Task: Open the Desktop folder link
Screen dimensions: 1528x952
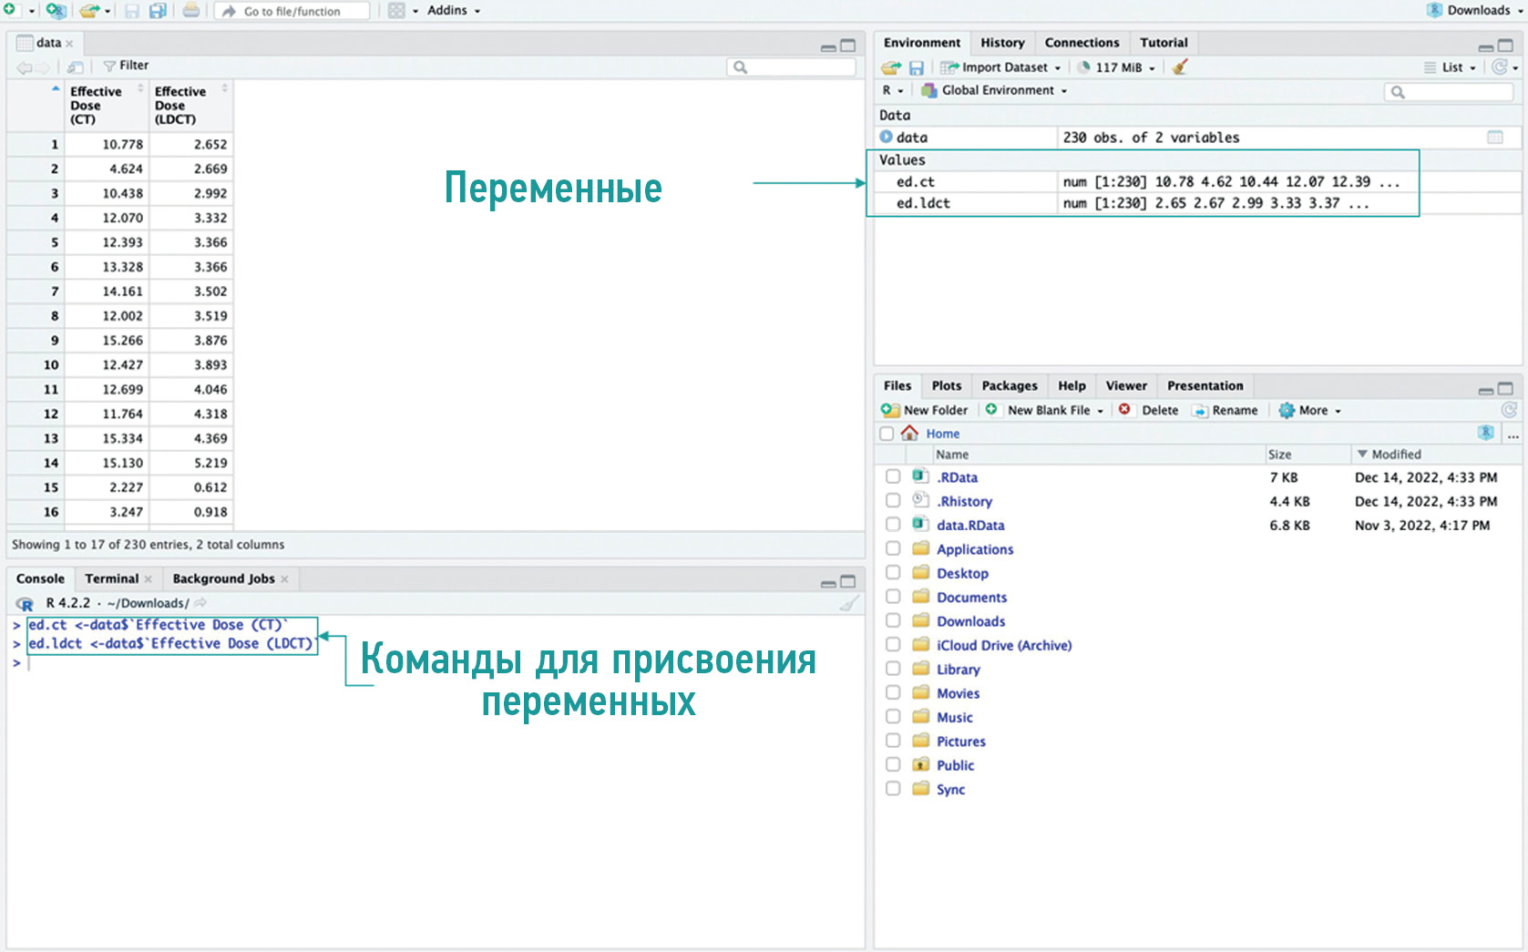Action: [962, 573]
